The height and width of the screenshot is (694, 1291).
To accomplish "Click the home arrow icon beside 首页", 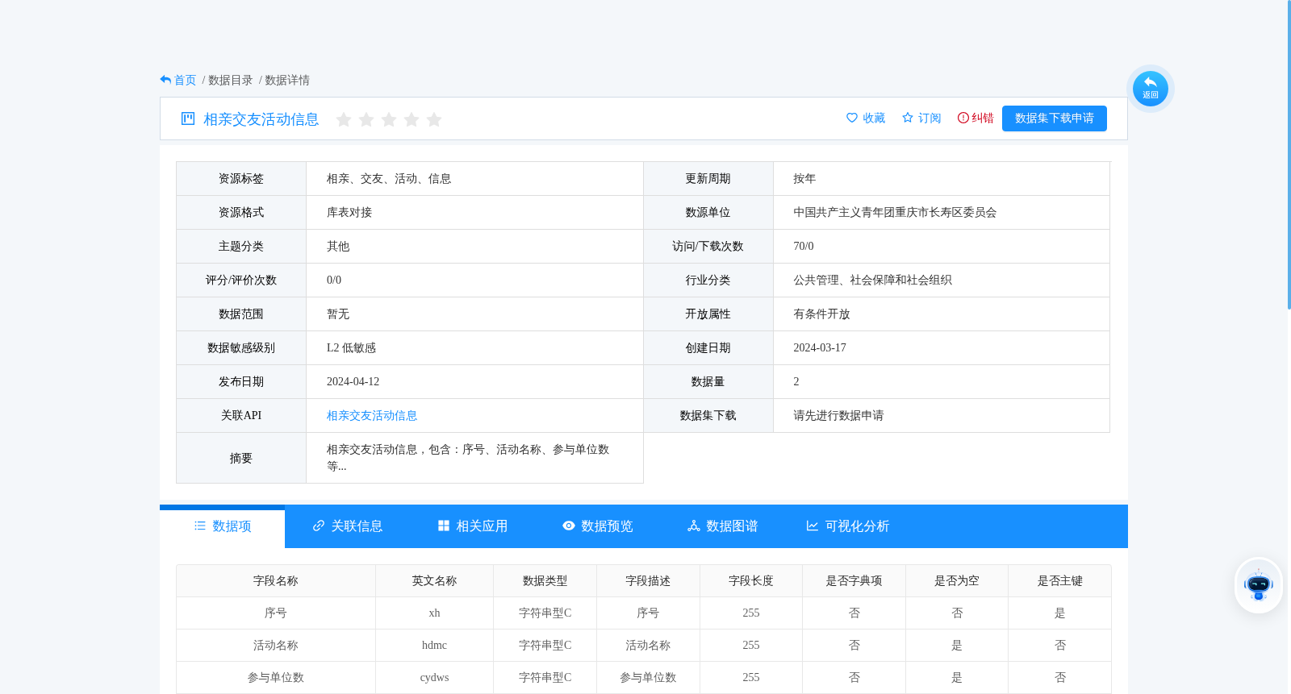I will tap(165, 80).
